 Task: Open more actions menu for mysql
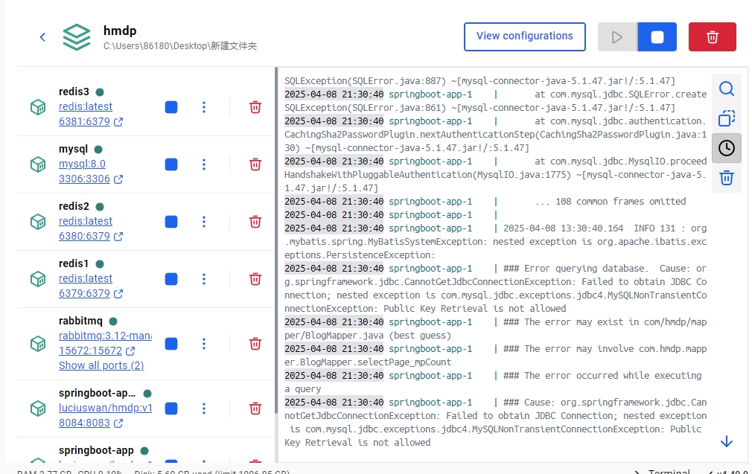204,164
